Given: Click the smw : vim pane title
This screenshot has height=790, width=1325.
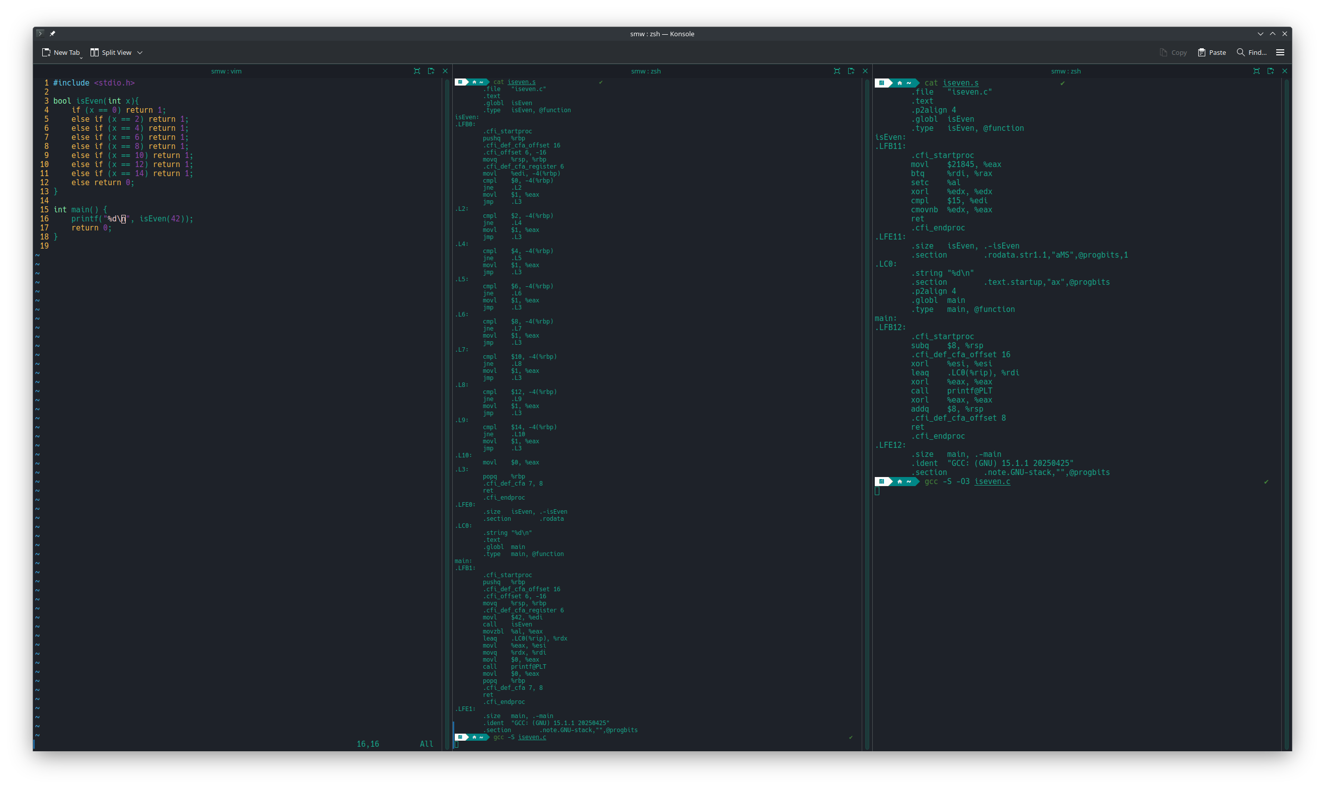Looking at the screenshot, I should tap(226, 71).
